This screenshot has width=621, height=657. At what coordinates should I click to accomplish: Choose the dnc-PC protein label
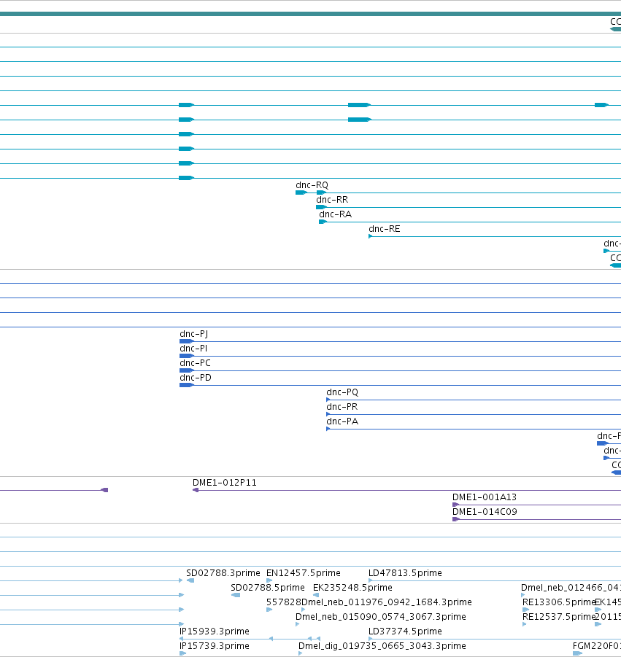point(195,363)
